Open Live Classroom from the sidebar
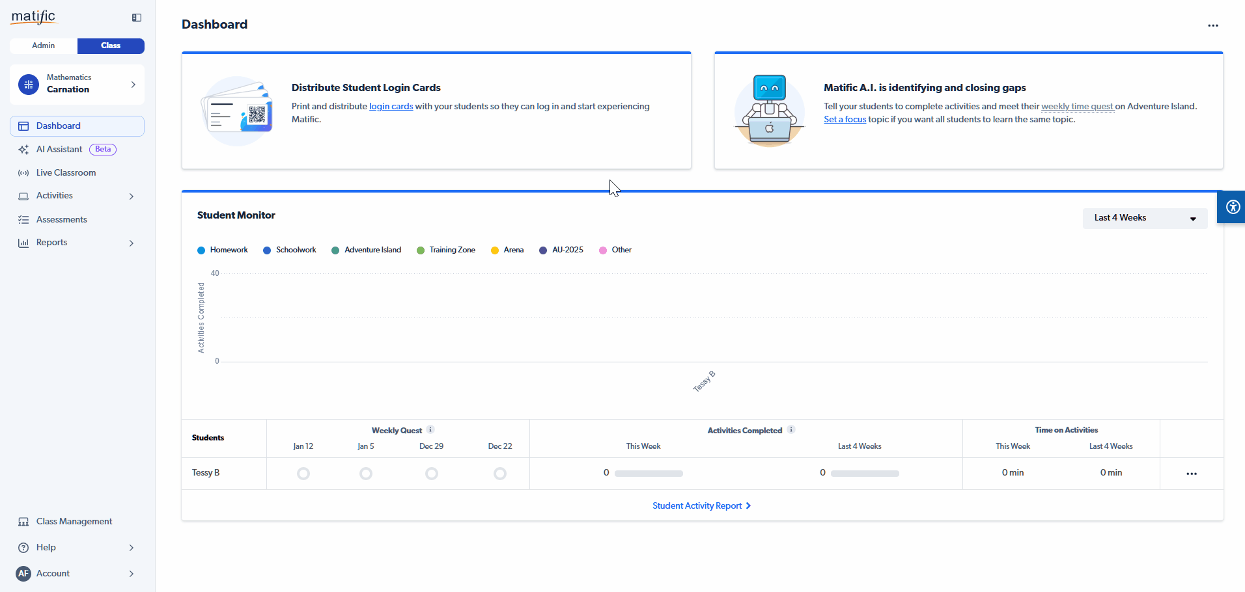Viewport: 1245px width, 592px height. [66, 172]
